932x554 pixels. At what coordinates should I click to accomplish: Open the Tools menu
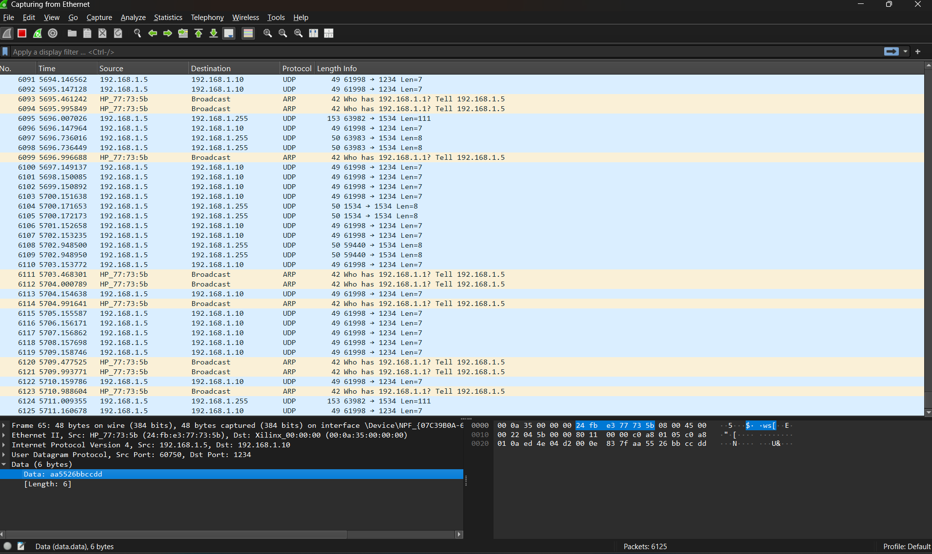[276, 17]
